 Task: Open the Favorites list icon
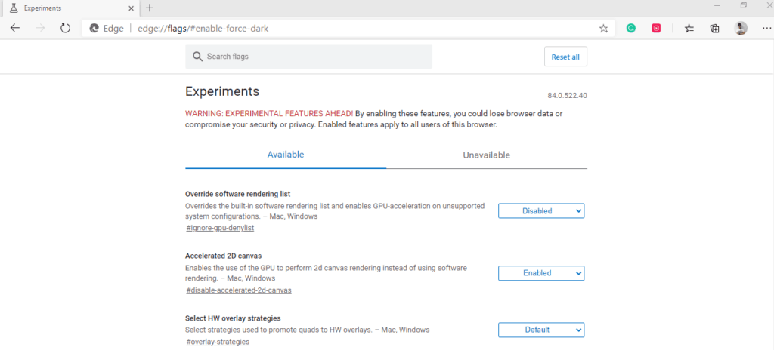(689, 29)
